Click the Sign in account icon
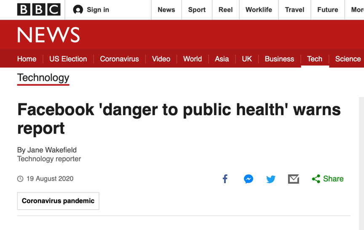This screenshot has height=230, width=364. click(x=78, y=10)
